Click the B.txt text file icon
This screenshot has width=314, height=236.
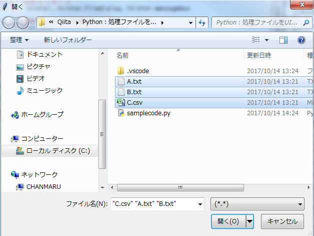(121, 92)
